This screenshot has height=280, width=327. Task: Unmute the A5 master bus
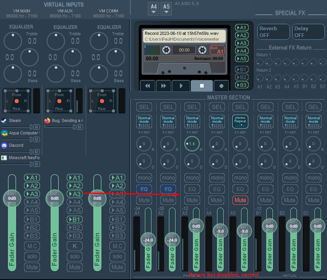pos(240,200)
